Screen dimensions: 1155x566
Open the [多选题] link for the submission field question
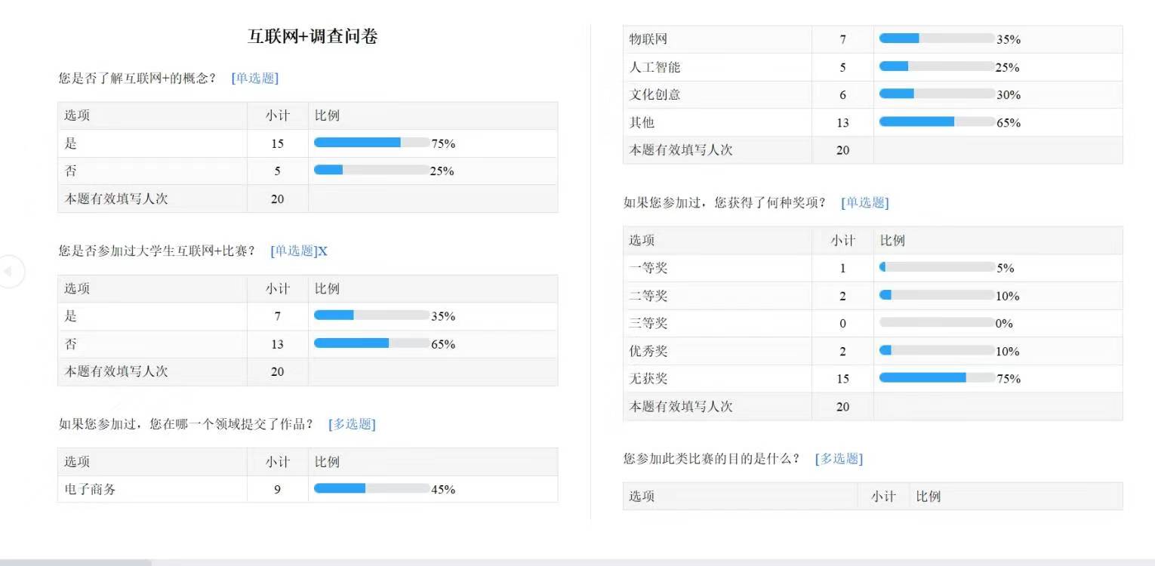[x=350, y=424]
